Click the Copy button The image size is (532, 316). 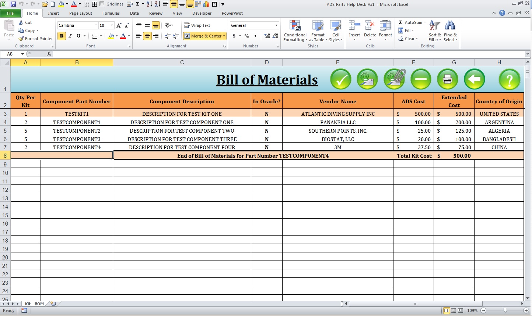pyautogui.click(x=28, y=30)
